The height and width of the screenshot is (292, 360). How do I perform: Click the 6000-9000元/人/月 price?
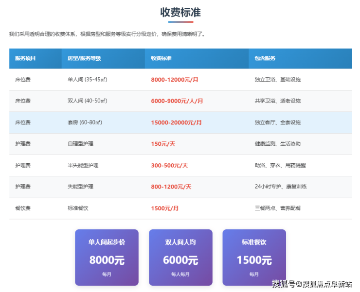tap(177, 101)
